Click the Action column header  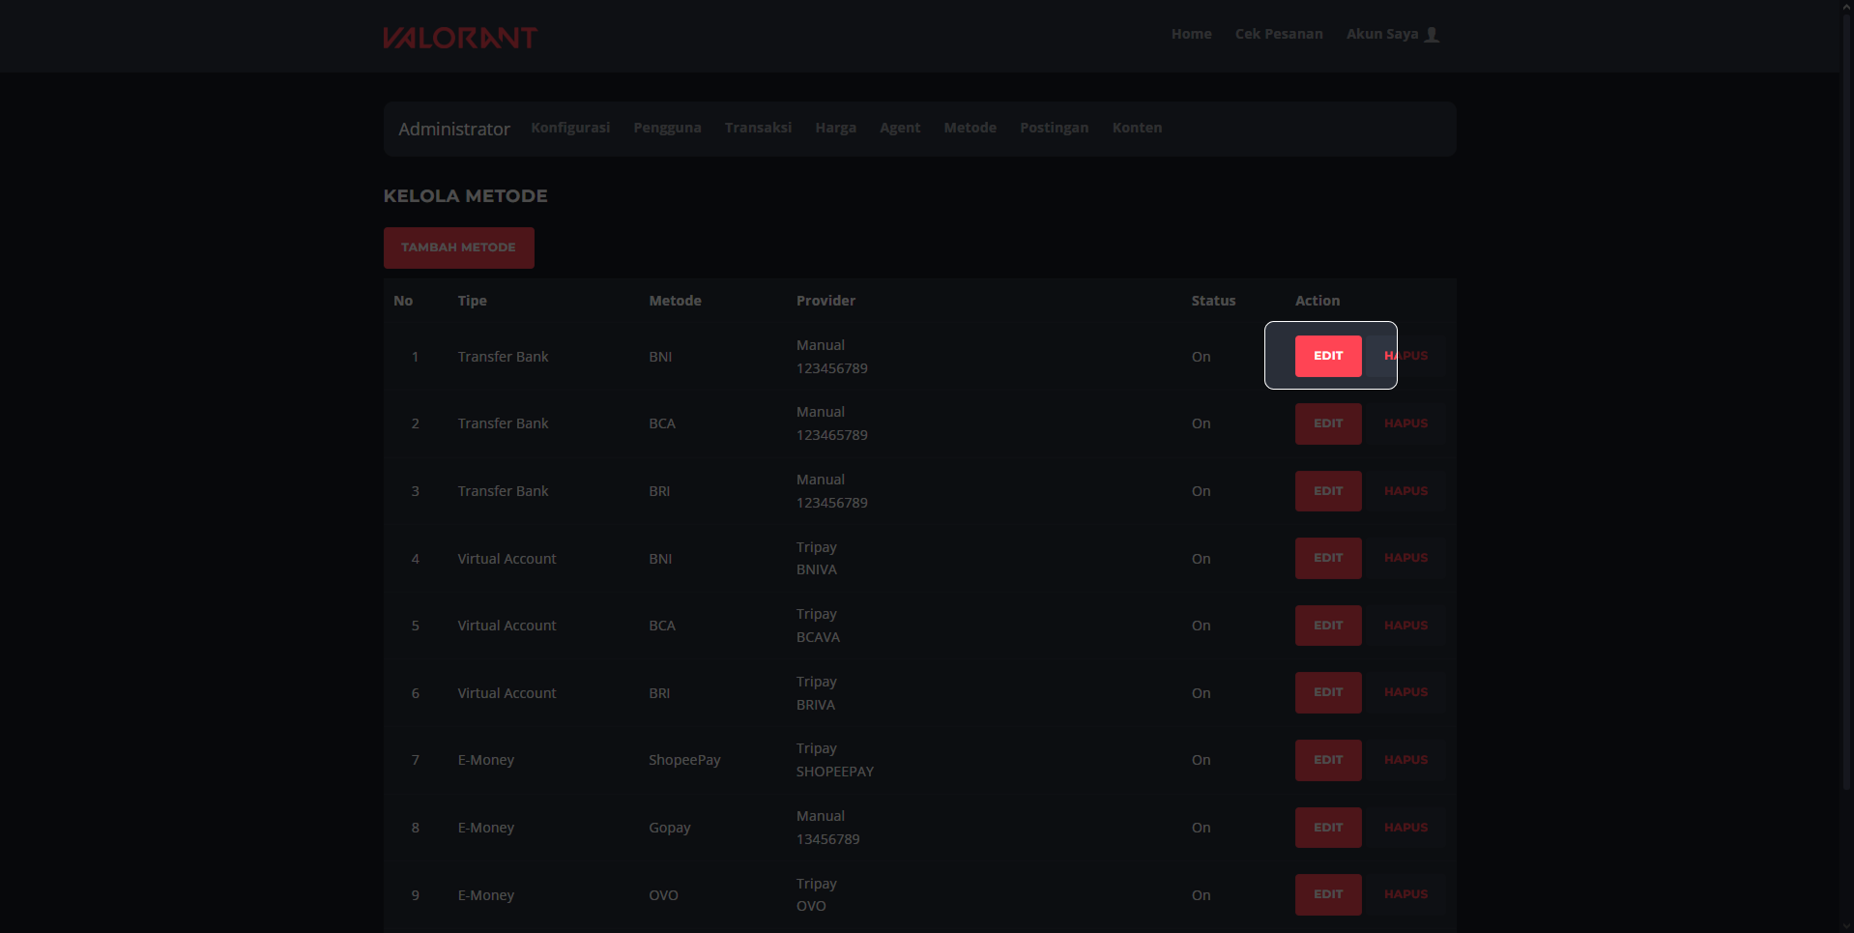[1318, 301]
